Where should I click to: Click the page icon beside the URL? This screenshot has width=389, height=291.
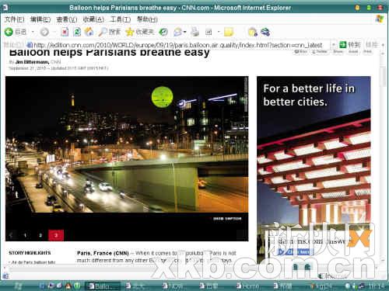click(x=30, y=45)
